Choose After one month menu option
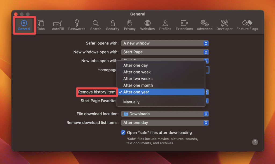275x164 pixels. pos(161,85)
